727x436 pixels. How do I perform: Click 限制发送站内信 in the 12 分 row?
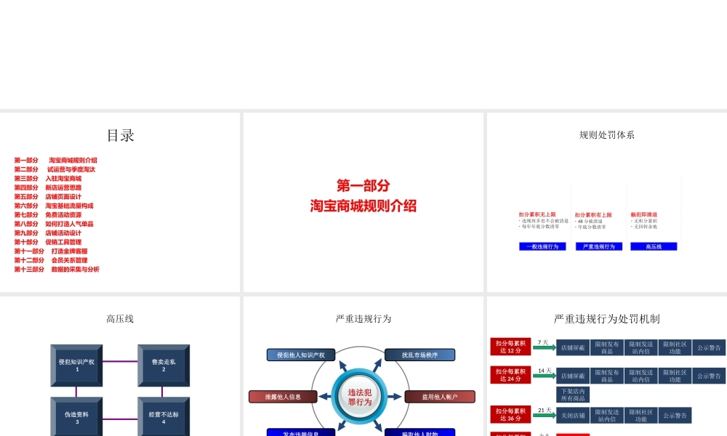[640, 347]
